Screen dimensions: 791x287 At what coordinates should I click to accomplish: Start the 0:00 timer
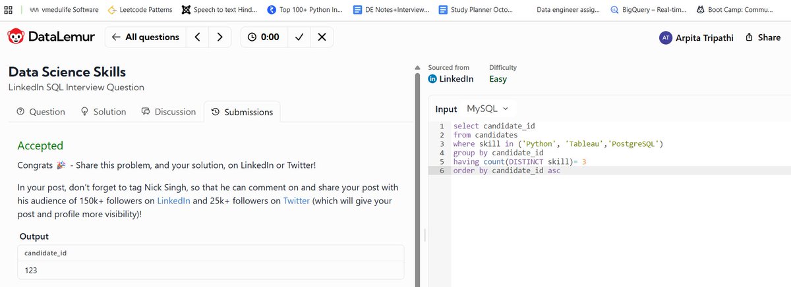264,38
